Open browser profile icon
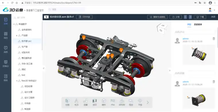The width and height of the screenshot is (218, 112). point(210,3)
